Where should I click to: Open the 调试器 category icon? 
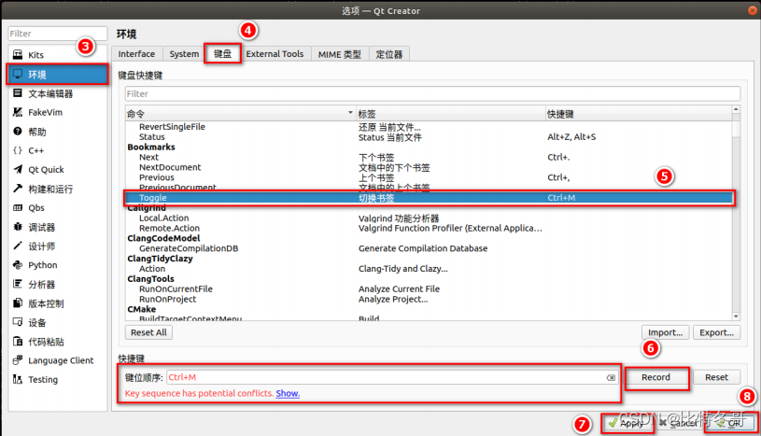[18, 227]
